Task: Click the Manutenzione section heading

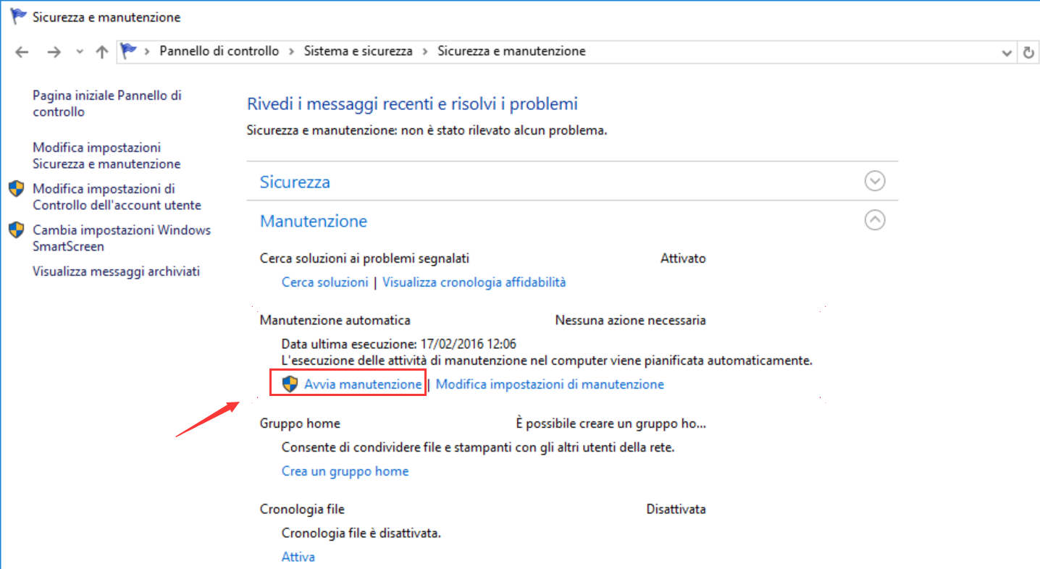Action: tap(314, 221)
